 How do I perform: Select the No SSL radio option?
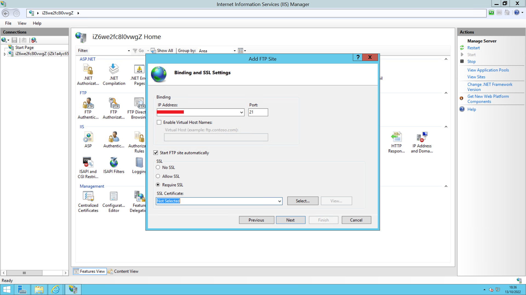click(158, 167)
